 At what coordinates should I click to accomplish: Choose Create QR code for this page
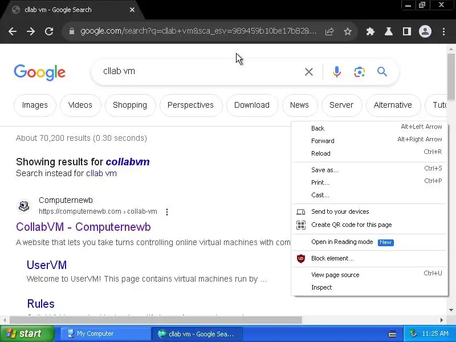(x=369, y=225)
